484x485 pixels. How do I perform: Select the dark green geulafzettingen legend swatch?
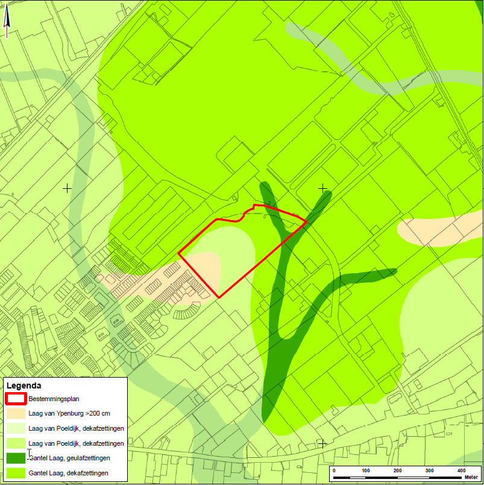click(x=16, y=458)
